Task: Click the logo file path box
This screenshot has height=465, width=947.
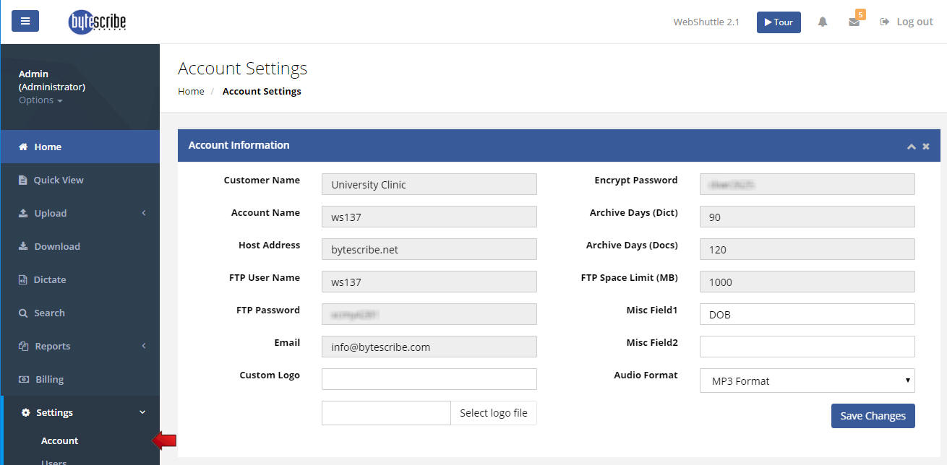Action: pos(386,413)
